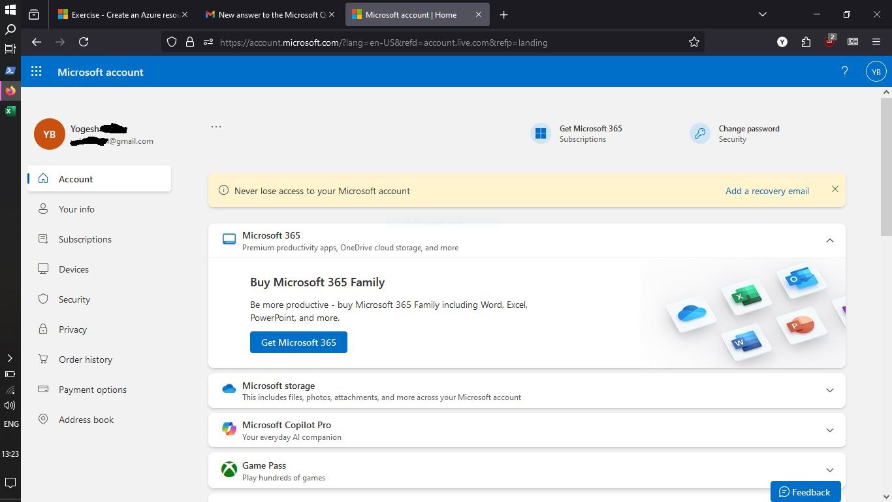
Task: Open the YB account manager avatar
Action: tap(876, 72)
